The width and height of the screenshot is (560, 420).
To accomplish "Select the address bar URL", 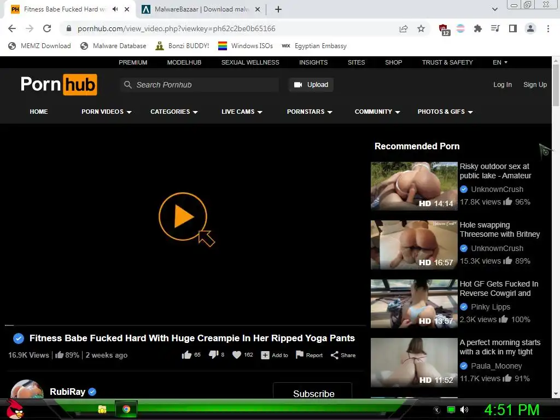I will tap(177, 28).
